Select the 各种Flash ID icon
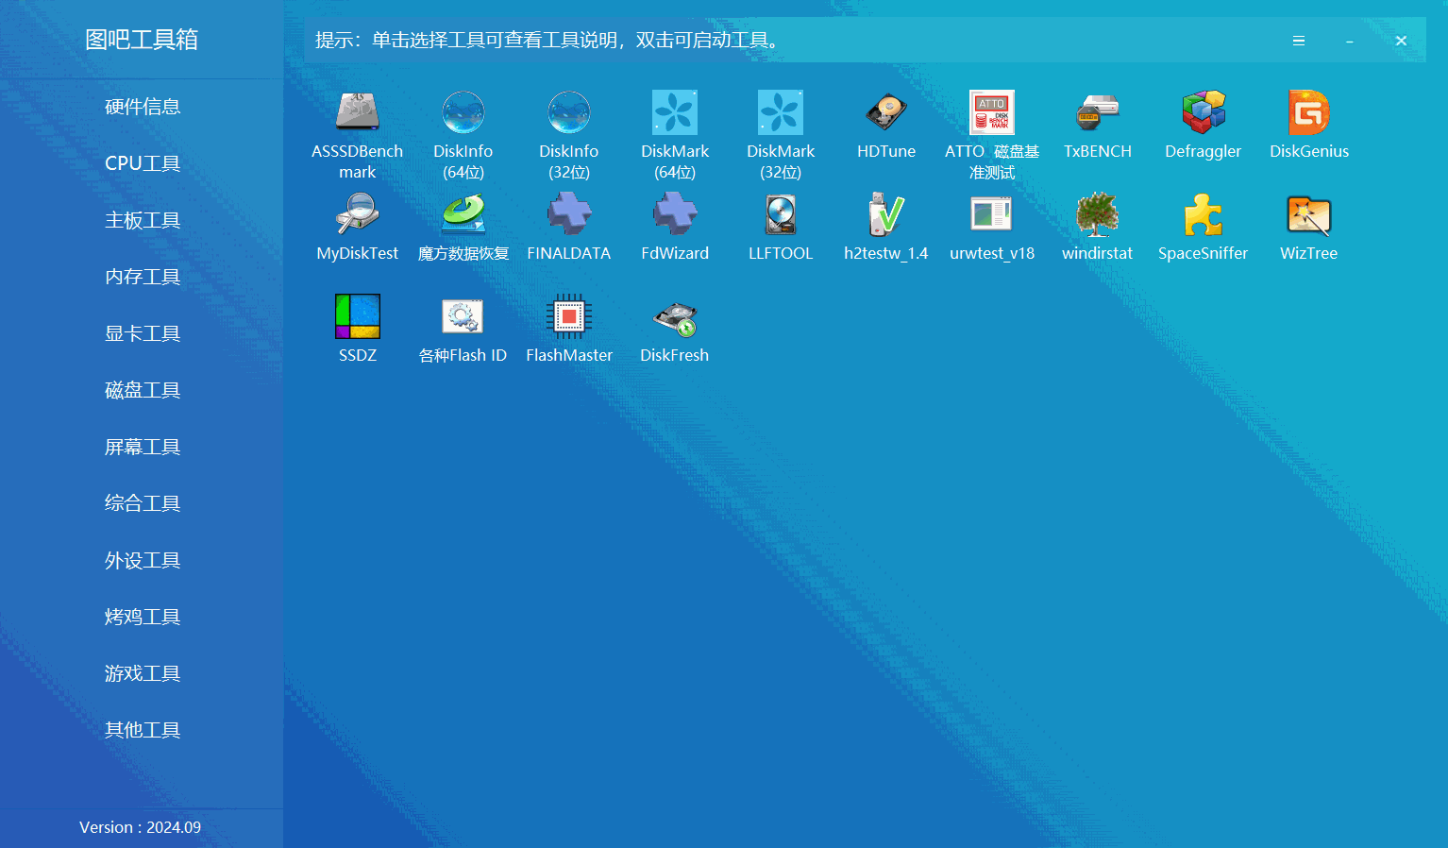The image size is (1448, 848). tap(463, 316)
